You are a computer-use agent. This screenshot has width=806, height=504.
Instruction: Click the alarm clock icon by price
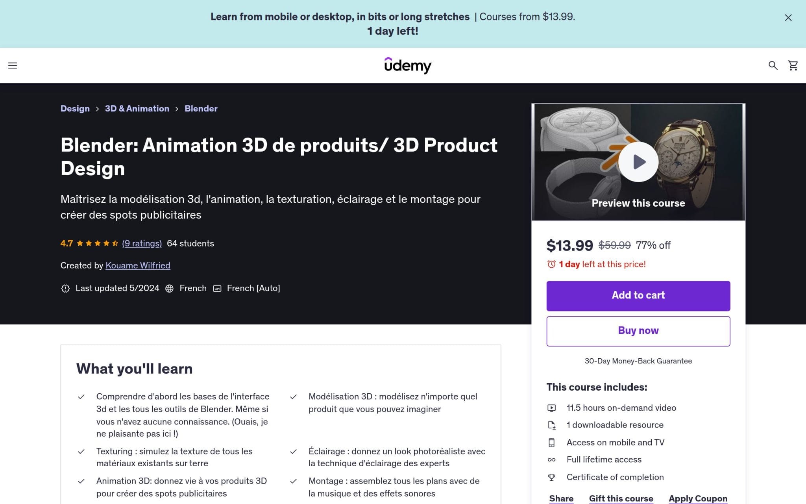(551, 264)
